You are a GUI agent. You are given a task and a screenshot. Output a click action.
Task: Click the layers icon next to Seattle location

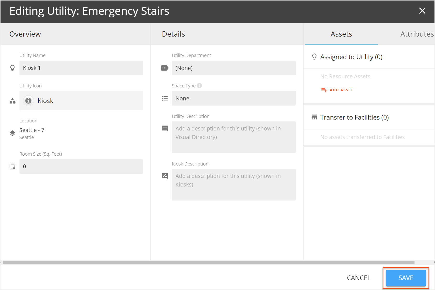click(12, 133)
